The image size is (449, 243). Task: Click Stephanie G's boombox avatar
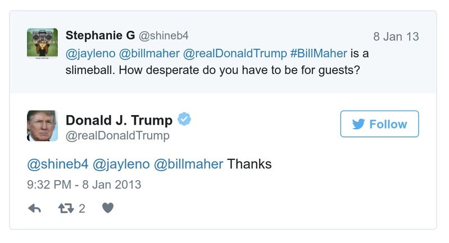click(x=42, y=43)
